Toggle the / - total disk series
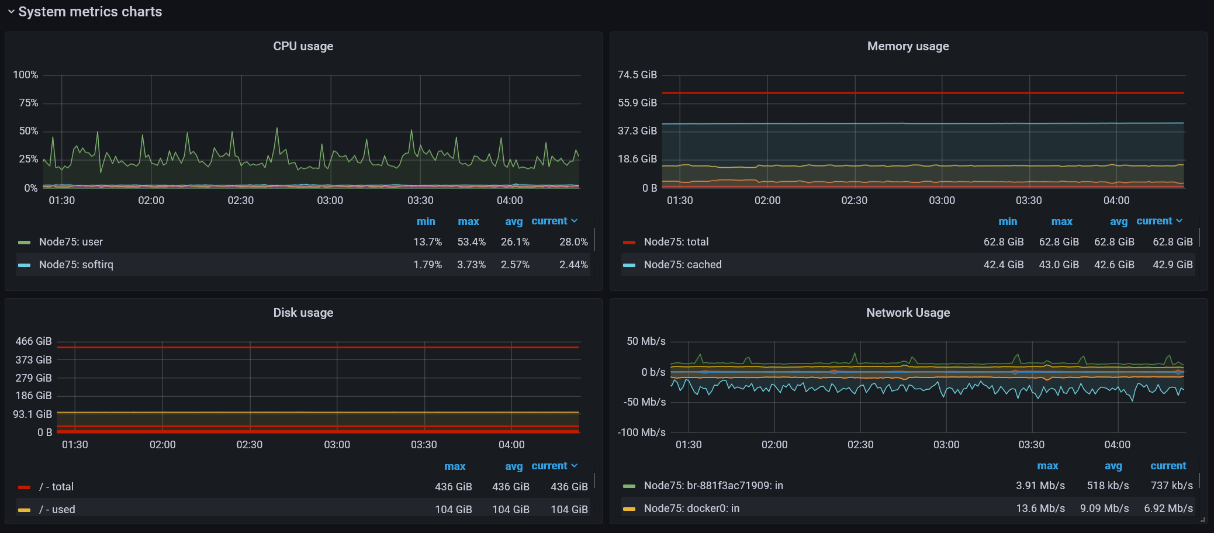The height and width of the screenshot is (533, 1214). [x=56, y=487]
